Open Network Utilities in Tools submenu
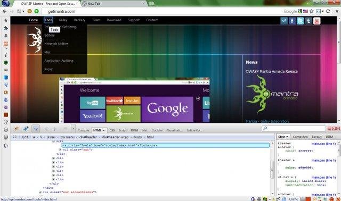 click(56, 44)
